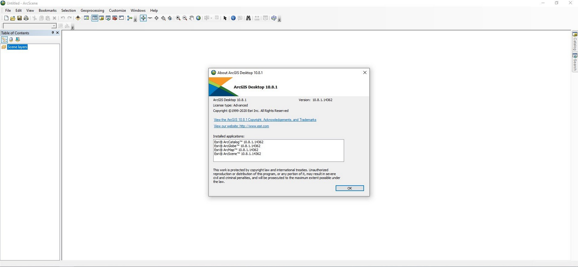This screenshot has width=578, height=267.
Task: Open the Copyright, Acknowledgements, and Trademarks link
Action: point(265,120)
